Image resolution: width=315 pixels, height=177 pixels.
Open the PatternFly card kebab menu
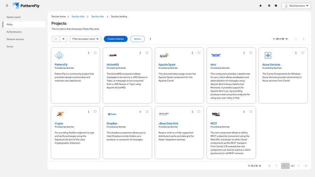[88, 53]
